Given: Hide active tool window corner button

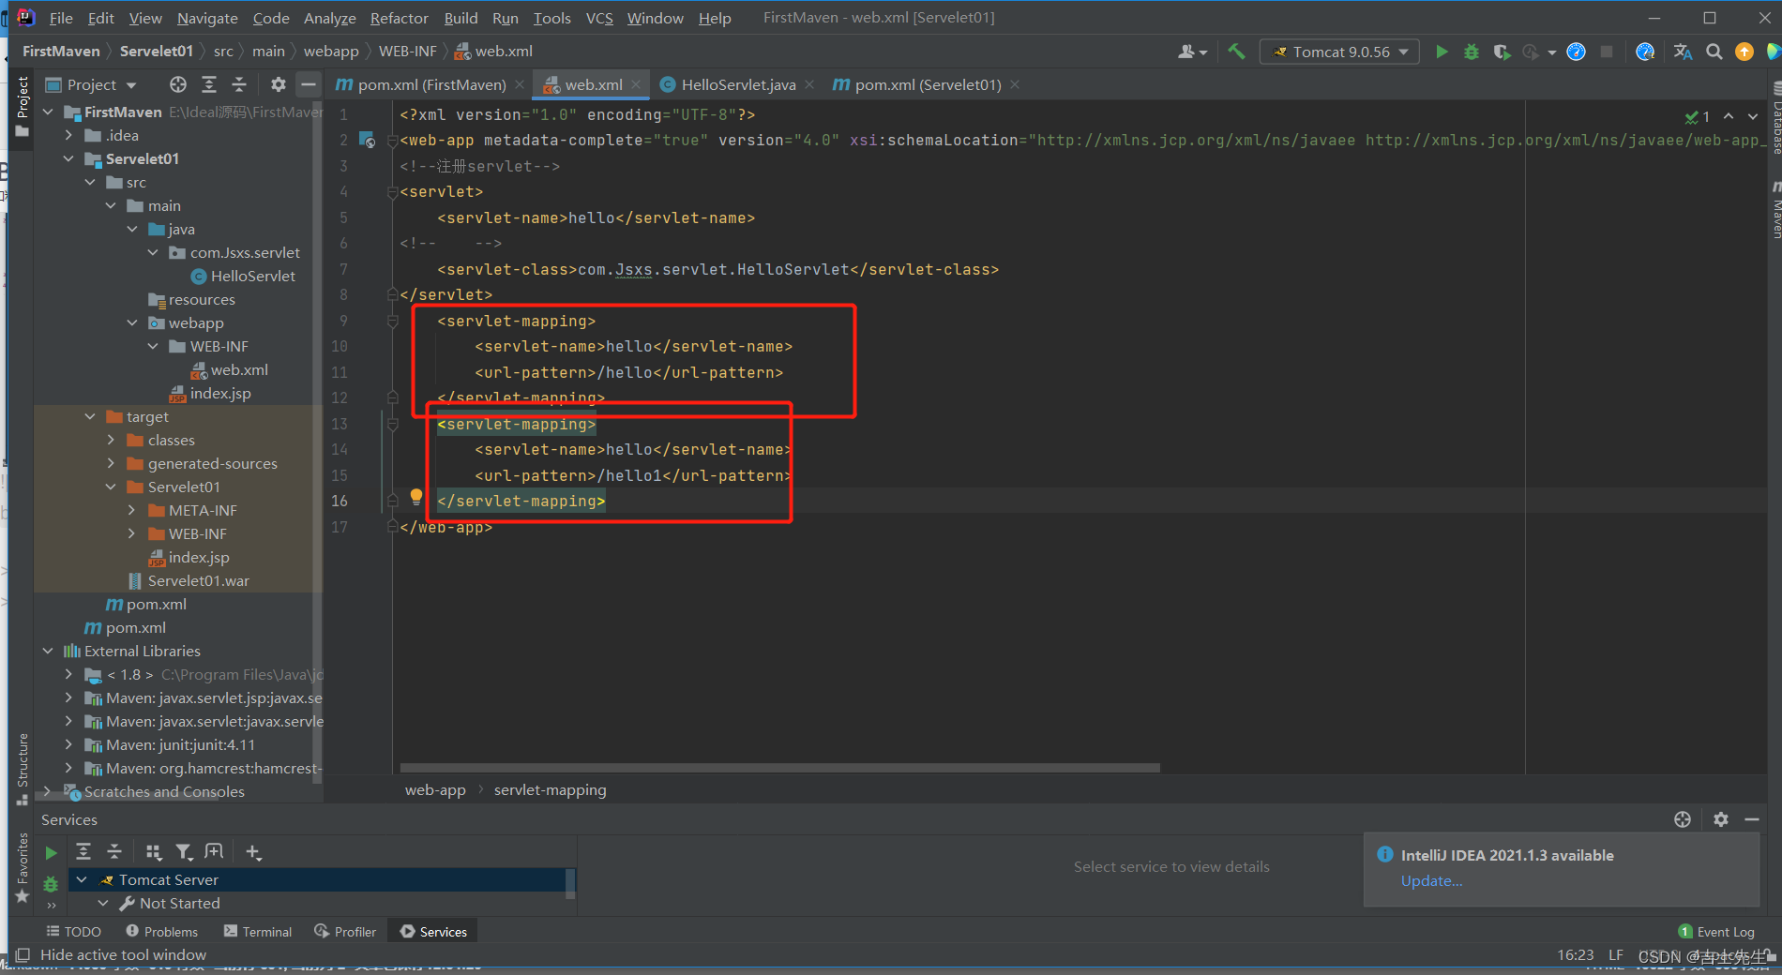Looking at the screenshot, I should (23, 954).
